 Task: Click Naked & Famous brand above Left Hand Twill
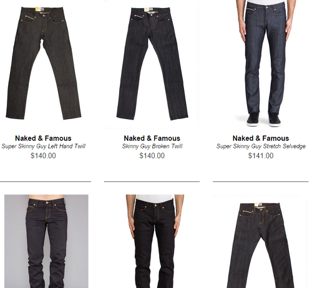coord(43,138)
